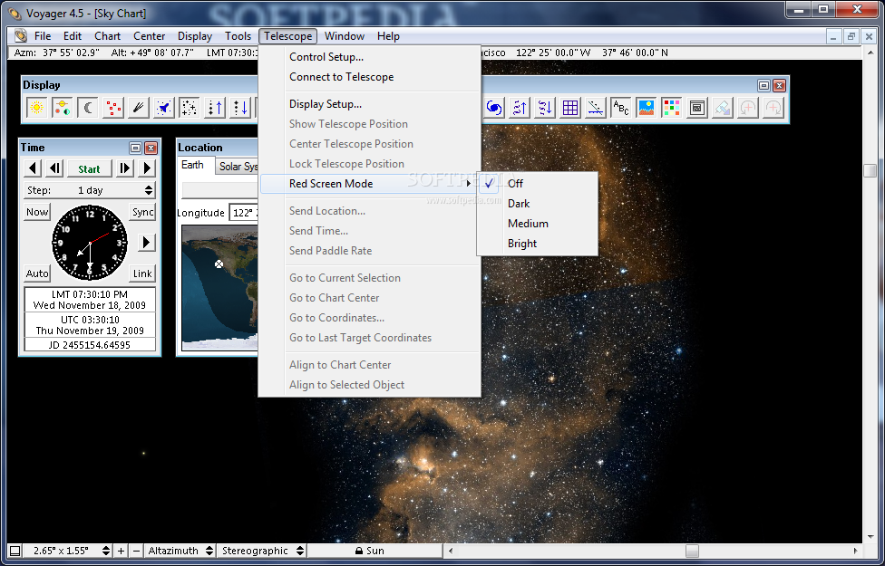This screenshot has width=885, height=566.
Task: Open the Step 1 day dropdown
Action: pyautogui.click(x=90, y=190)
